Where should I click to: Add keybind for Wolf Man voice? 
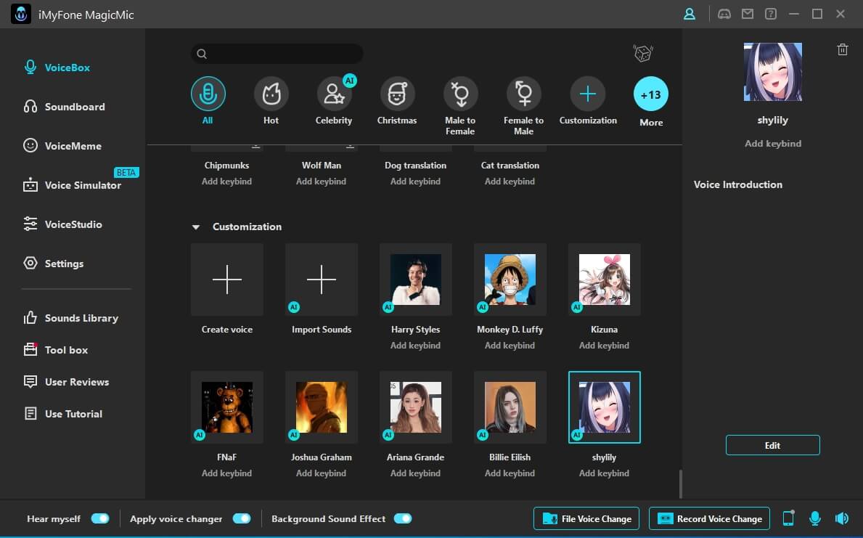tap(322, 182)
